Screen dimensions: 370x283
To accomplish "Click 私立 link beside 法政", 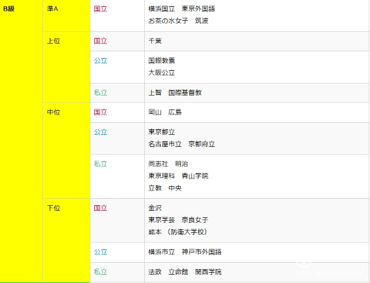I will click(x=101, y=272).
